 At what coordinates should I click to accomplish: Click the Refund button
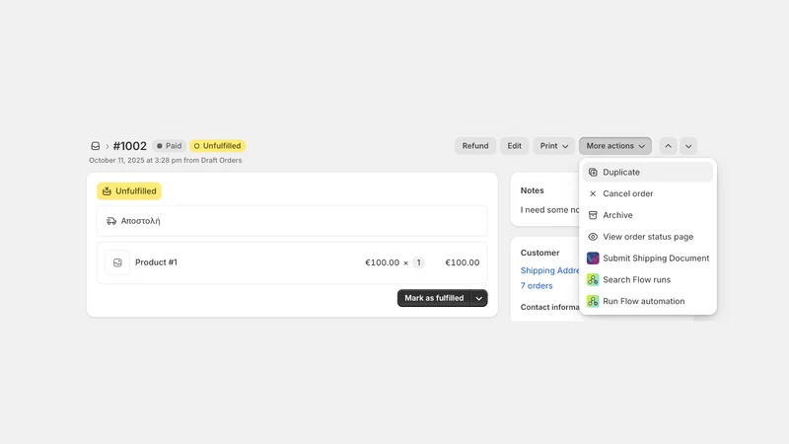pos(475,146)
